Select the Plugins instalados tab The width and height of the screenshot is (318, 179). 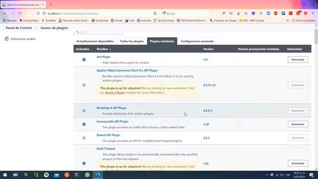tap(162, 41)
